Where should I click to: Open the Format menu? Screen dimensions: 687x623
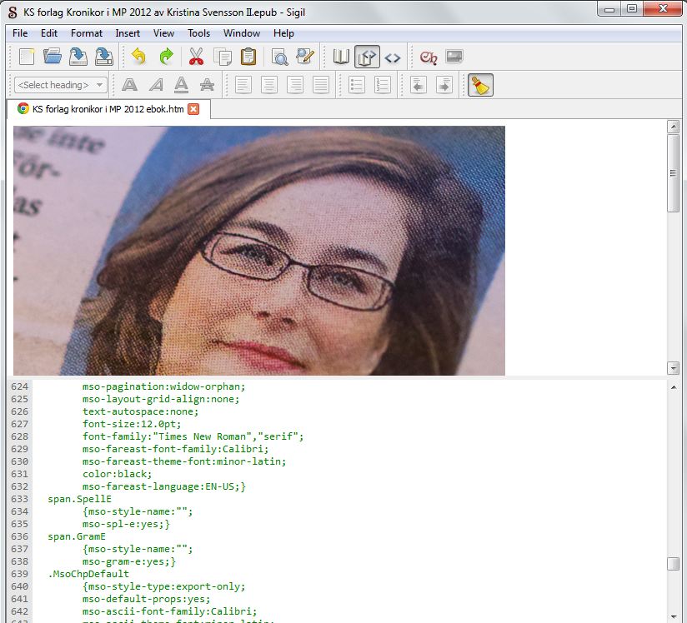[x=87, y=33]
